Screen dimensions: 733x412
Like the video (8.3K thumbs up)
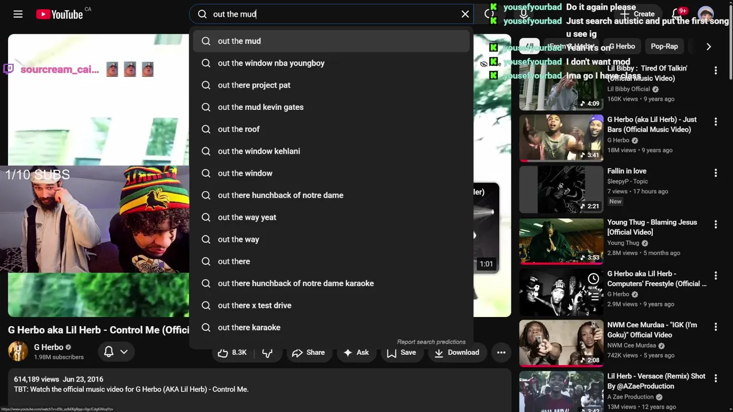(x=233, y=352)
